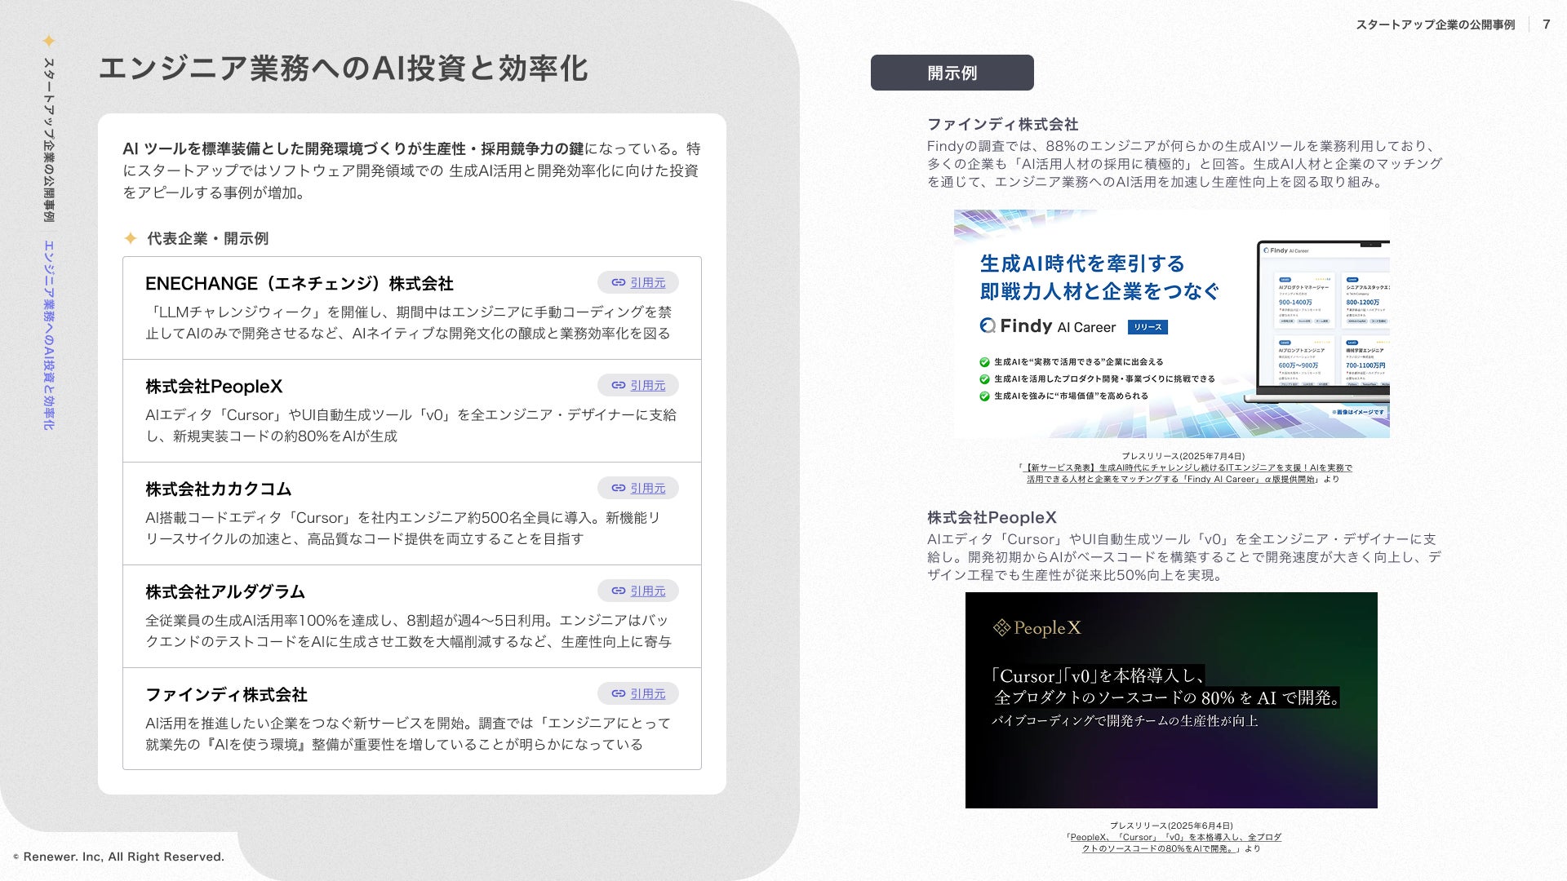Screen dimensions: 1567x881
Task: Click the Findy AI Career logo icon
Action: (x=988, y=326)
